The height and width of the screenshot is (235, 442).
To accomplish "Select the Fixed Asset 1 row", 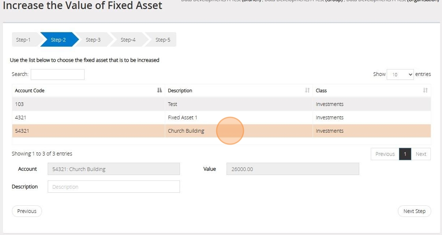I will coord(89,118).
